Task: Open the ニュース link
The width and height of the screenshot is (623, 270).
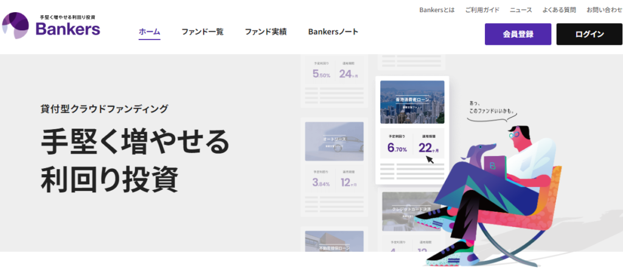Action: tap(521, 10)
